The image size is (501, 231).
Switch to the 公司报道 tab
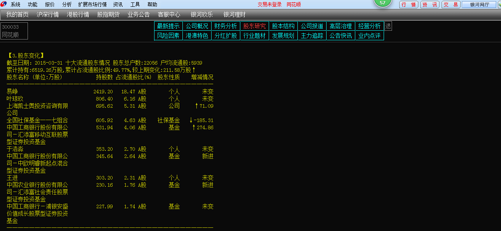(312, 26)
